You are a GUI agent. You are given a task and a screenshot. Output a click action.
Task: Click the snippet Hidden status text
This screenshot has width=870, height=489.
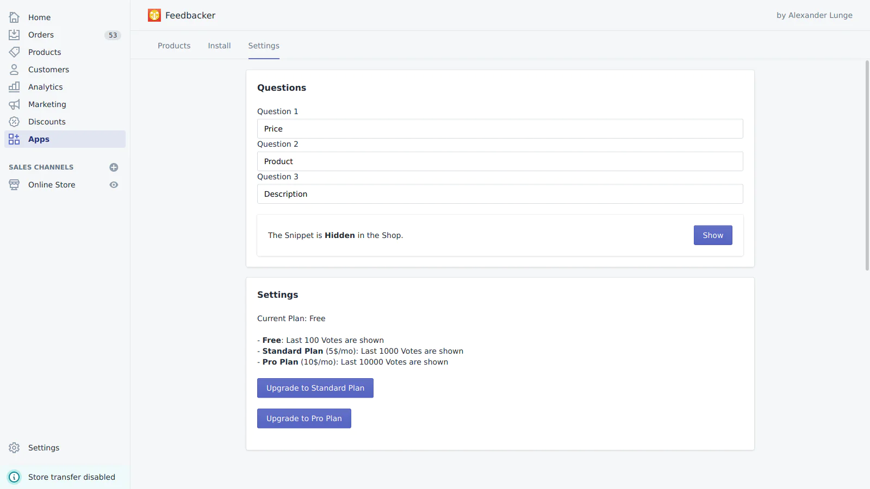(335, 235)
